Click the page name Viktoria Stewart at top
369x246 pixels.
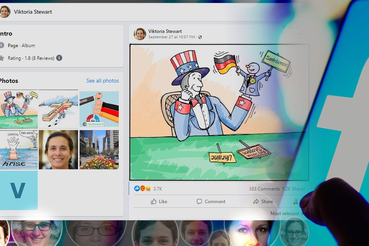33,12
